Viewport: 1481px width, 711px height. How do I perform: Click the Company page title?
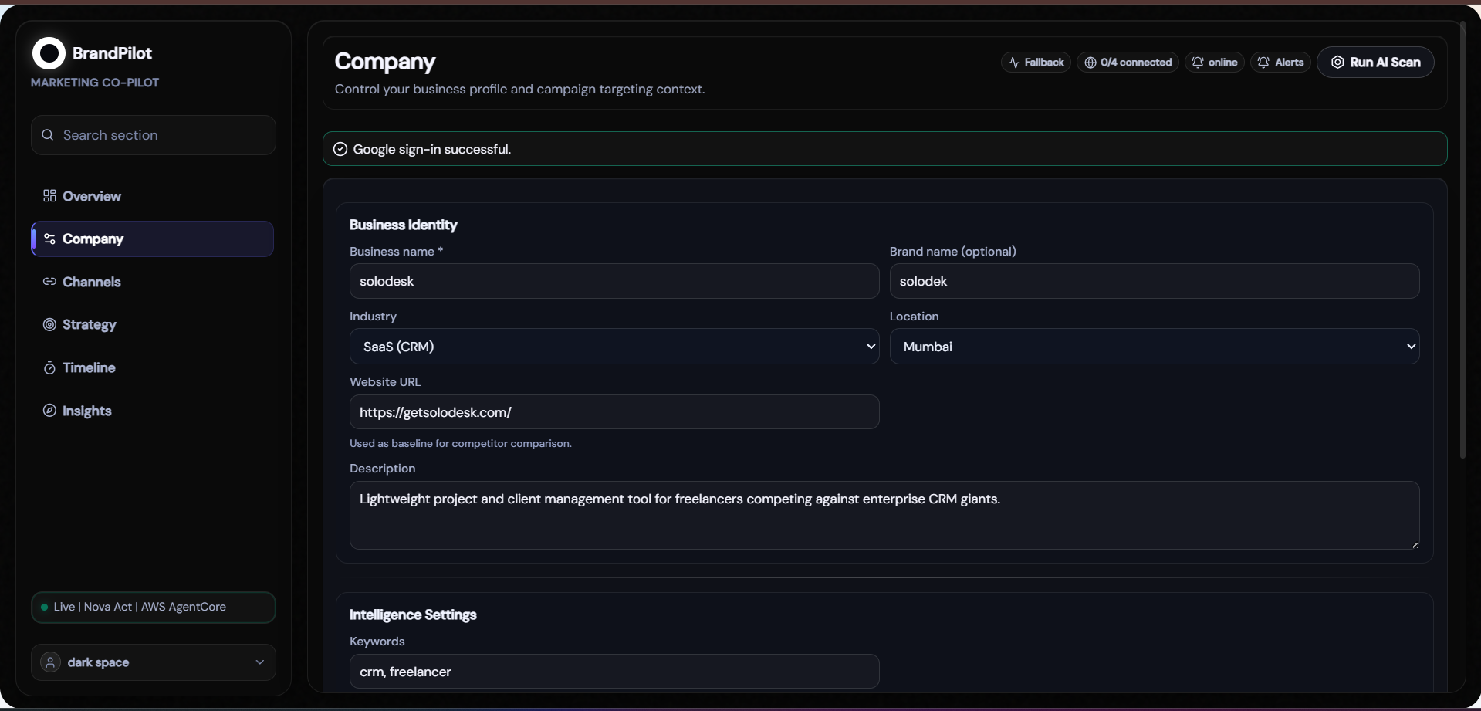[385, 61]
